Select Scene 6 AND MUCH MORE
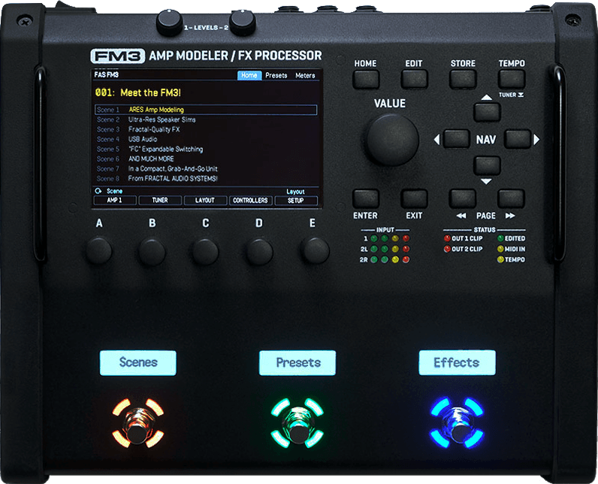Screen dimensions: 598x484 (x=206, y=159)
